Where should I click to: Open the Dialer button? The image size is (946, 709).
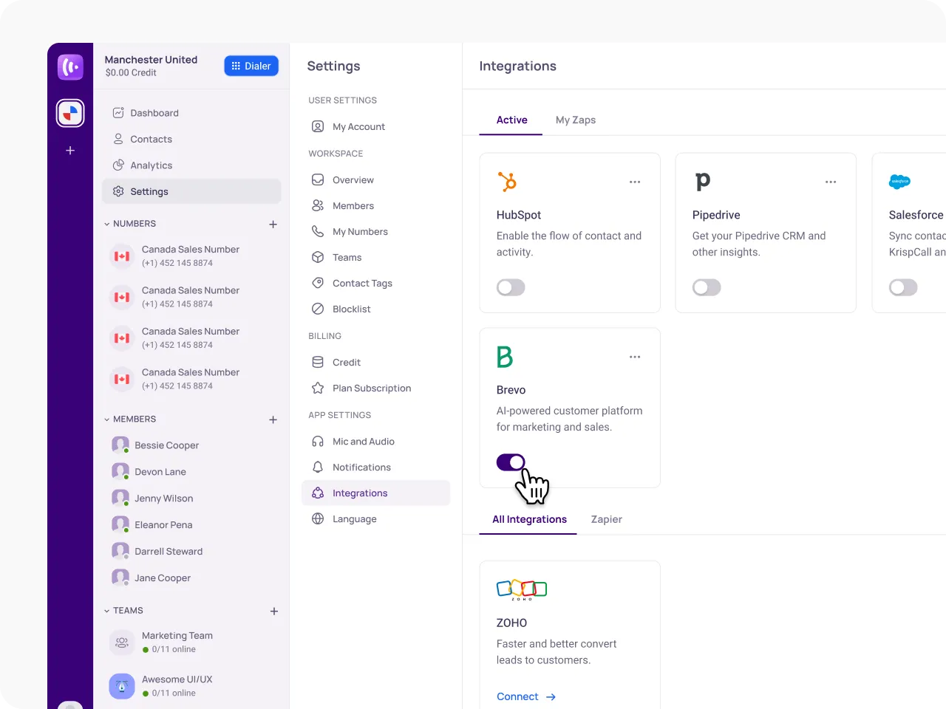pos(251,66)
